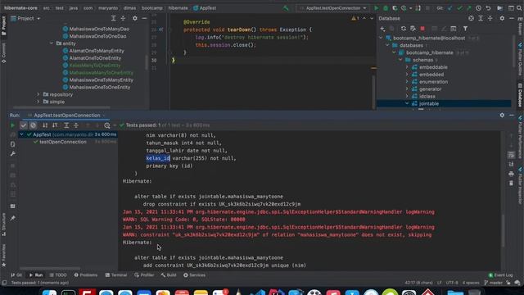The height and width of the screenshot is (295, 524).
Task: Collapse the databases node
Action: (387, 46)
